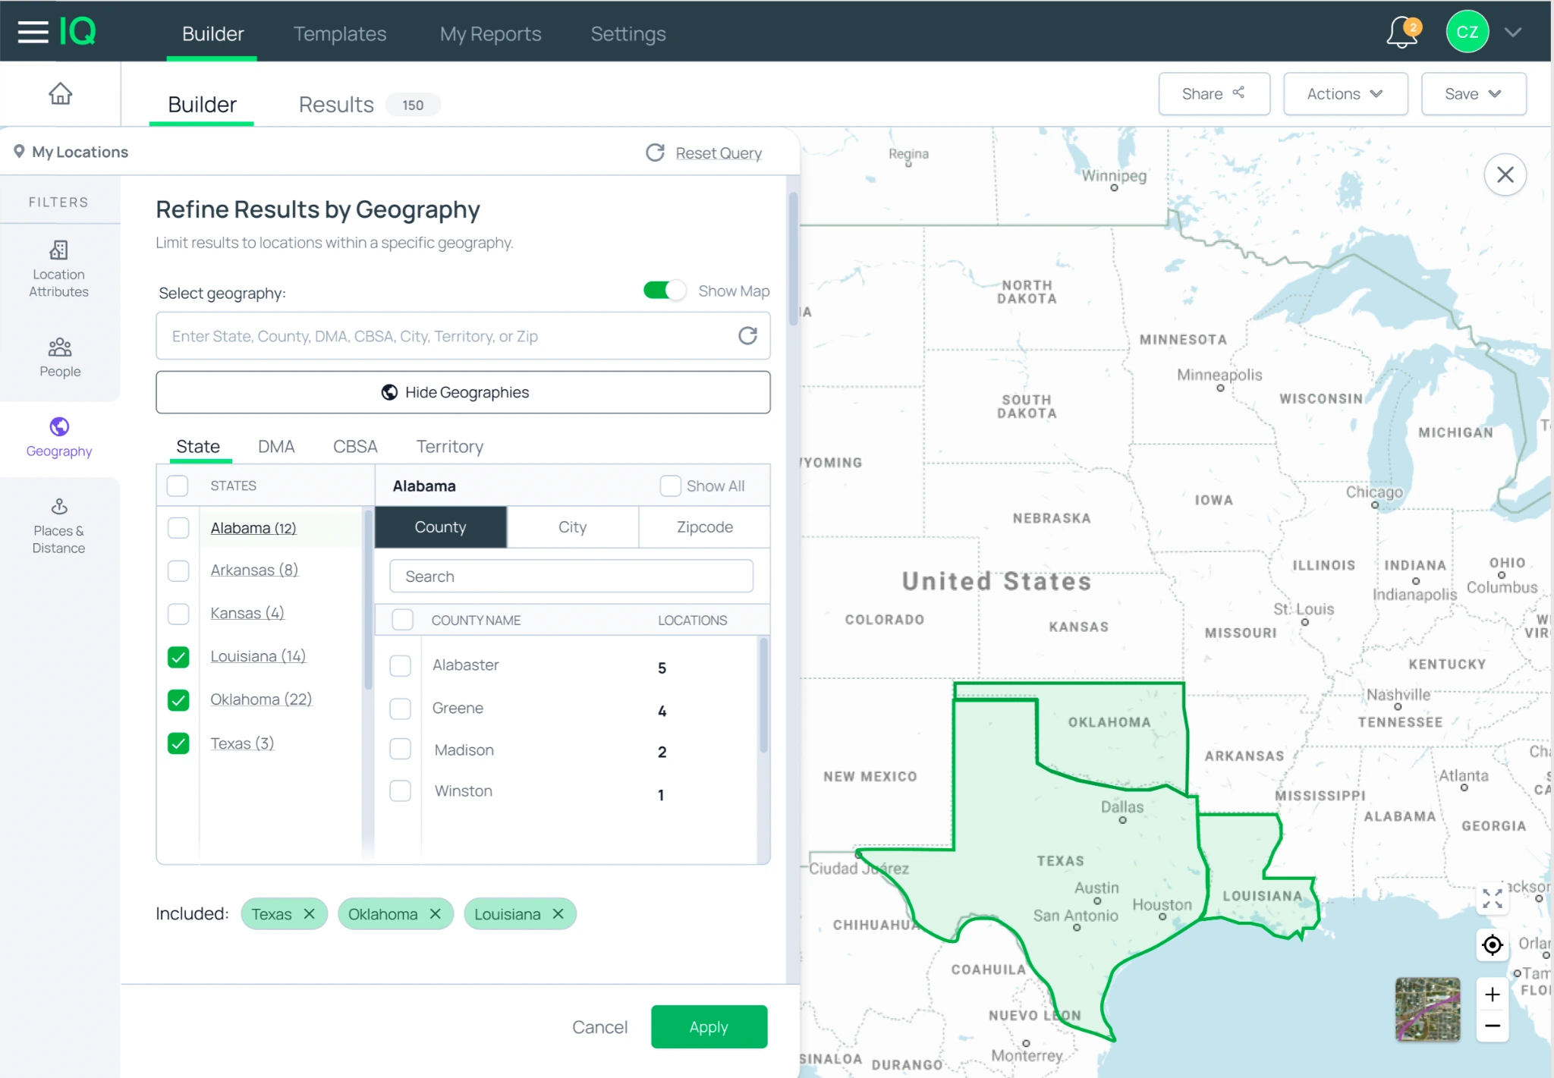Zoom out on the map
The height and width of the screenshot is (1078, 1554).
tap(1493, 1026)
